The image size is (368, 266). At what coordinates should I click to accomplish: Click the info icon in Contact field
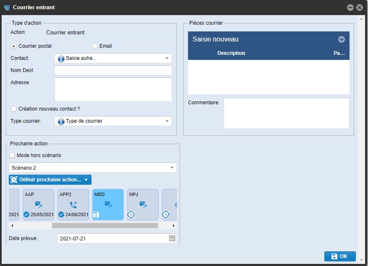tap(61, 58)
